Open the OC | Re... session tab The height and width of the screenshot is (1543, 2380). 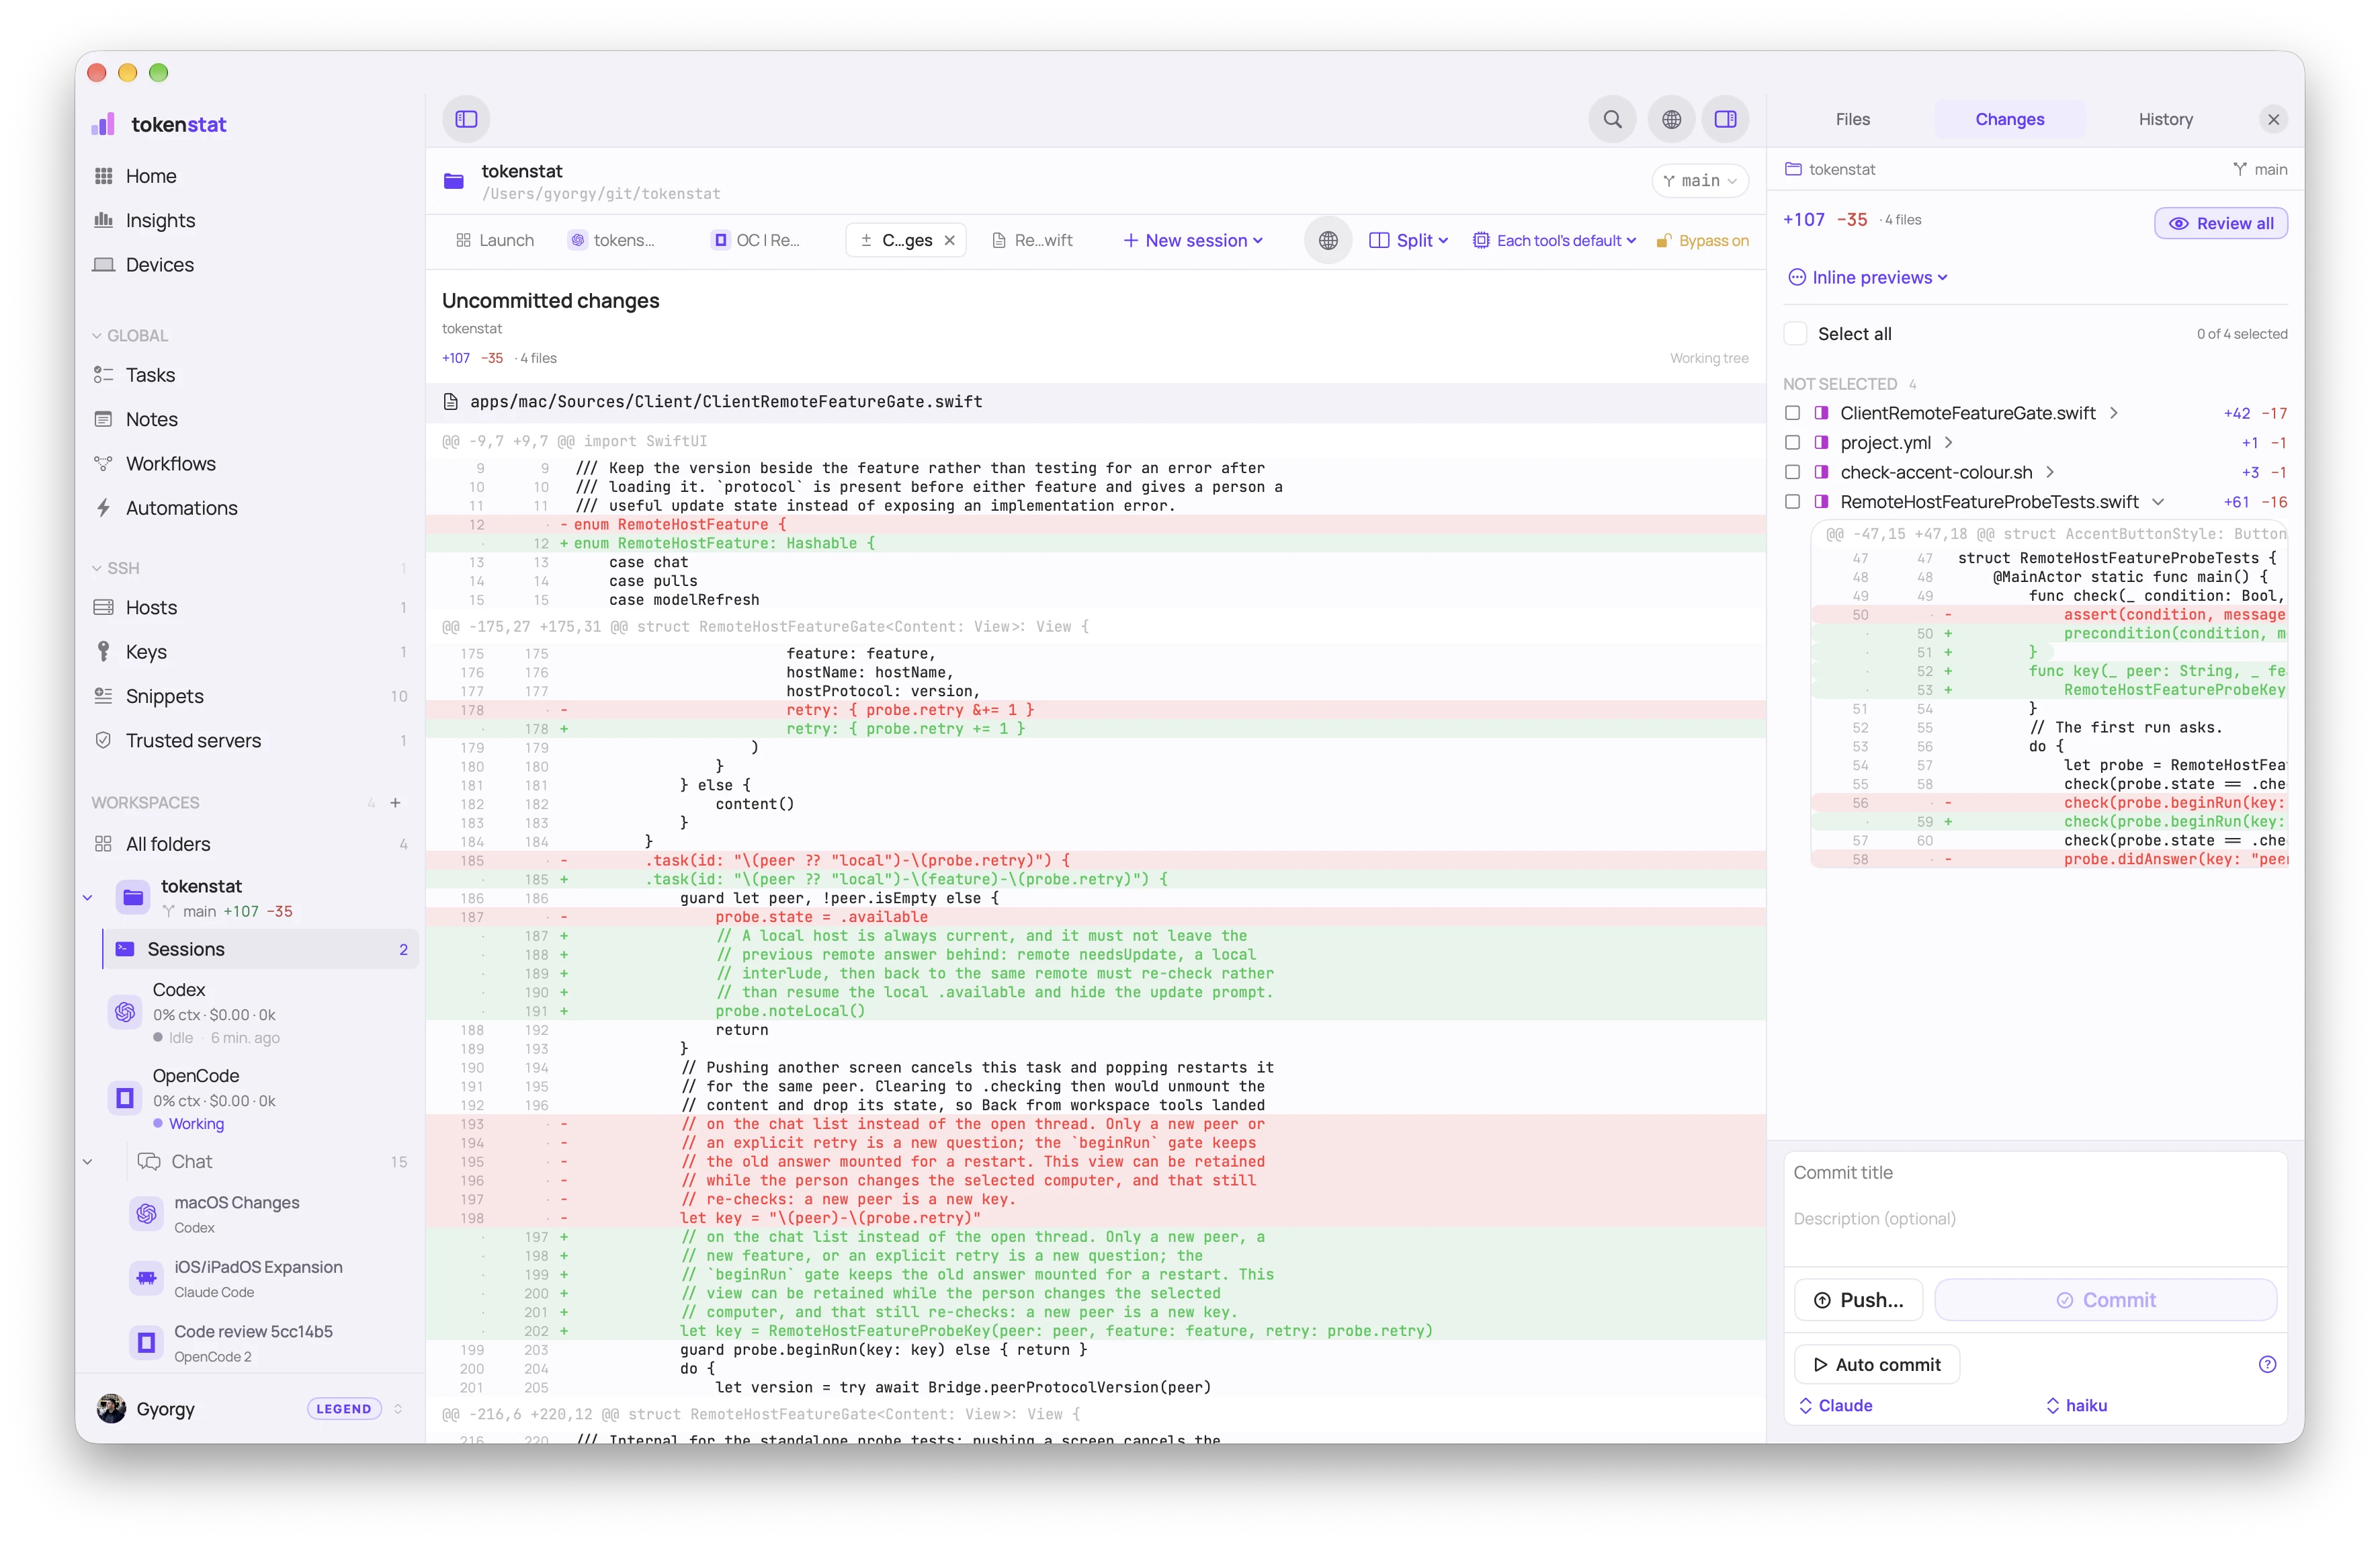coord(756,240)
